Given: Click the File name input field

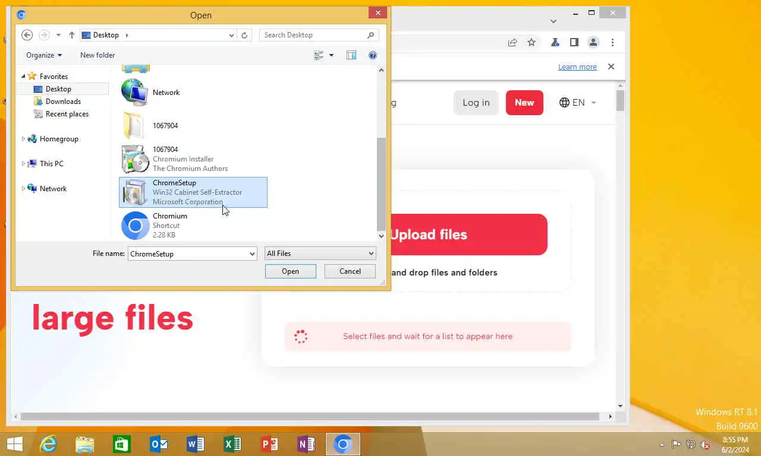Looking at the screenshot, I should (x=187, y=254).
